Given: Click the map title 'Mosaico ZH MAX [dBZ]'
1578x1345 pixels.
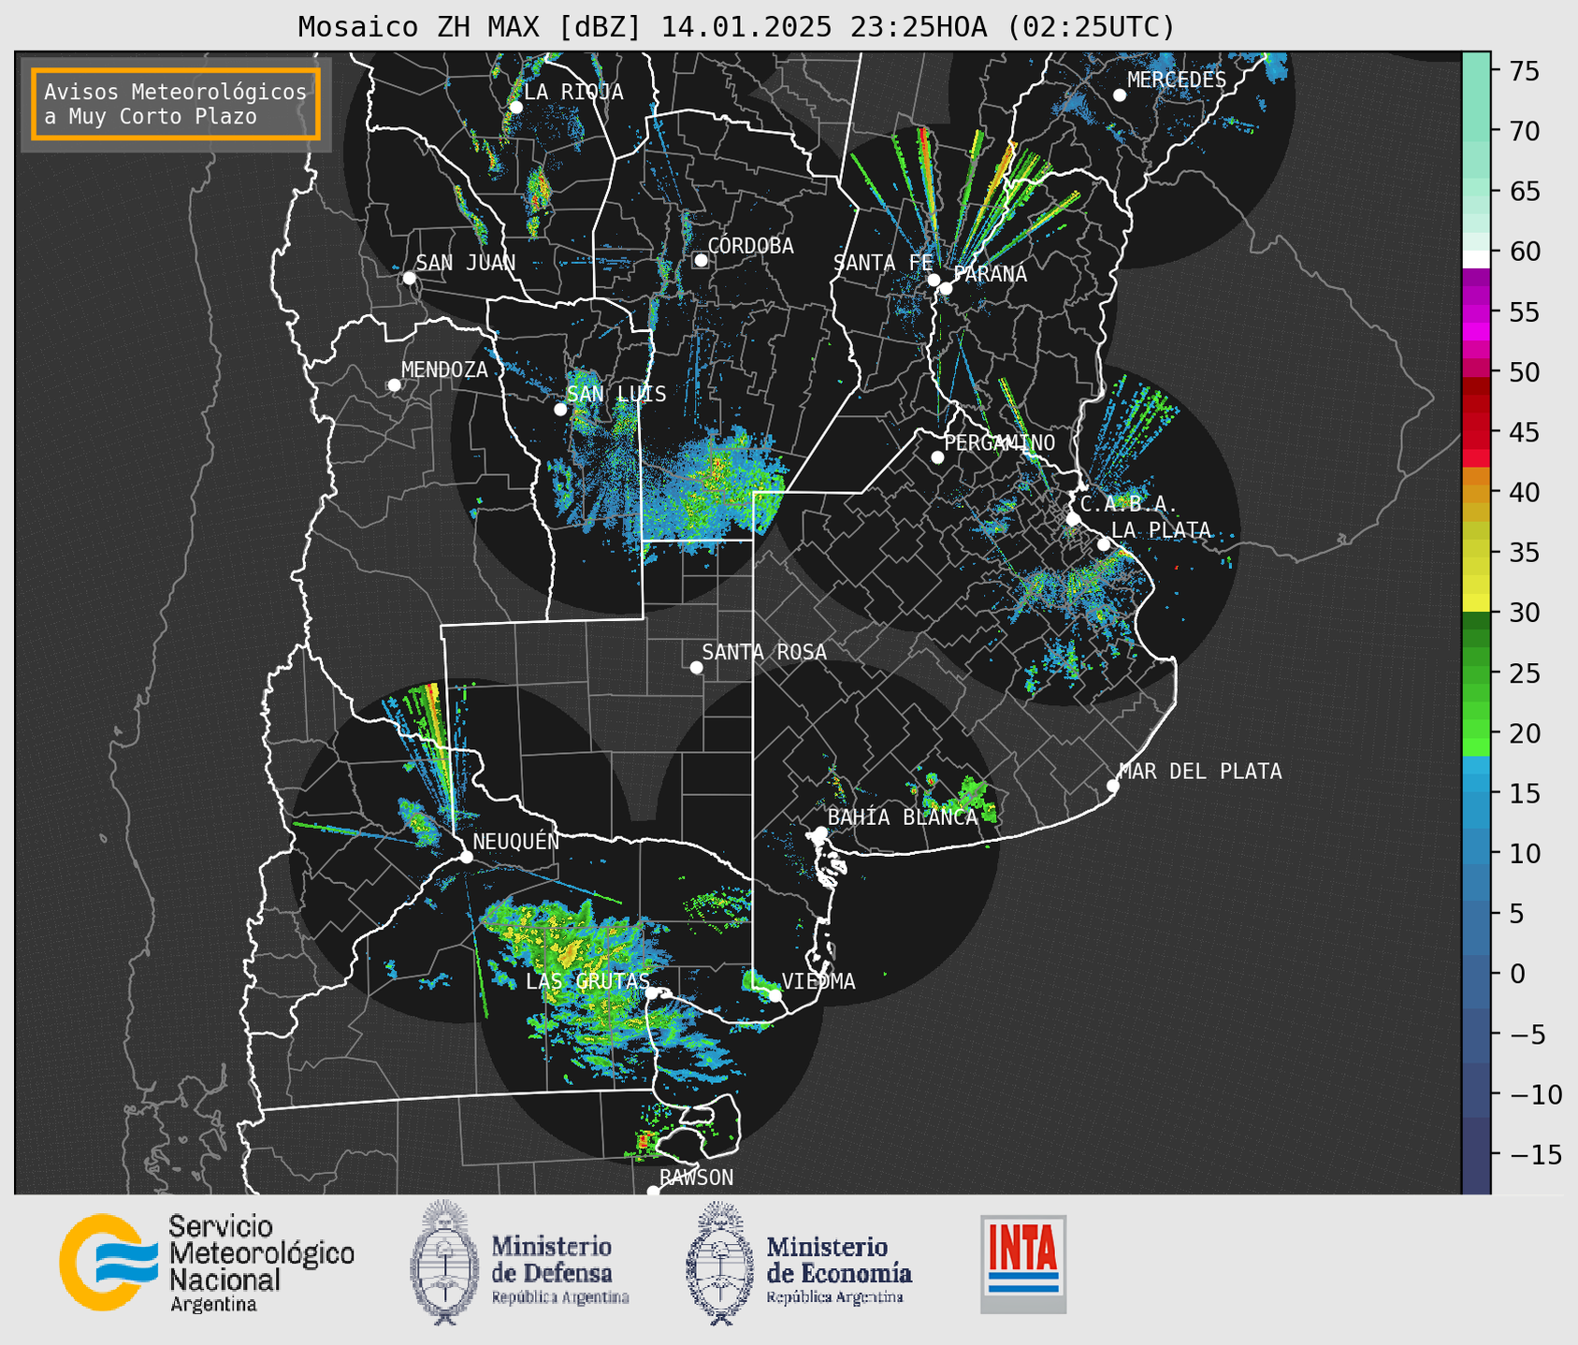Looking at the screenshot, I should coord(471,27).
